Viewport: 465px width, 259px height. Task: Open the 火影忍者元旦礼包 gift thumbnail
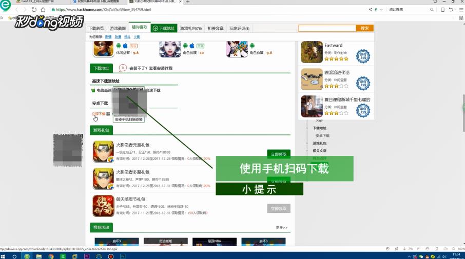point(103,151)
